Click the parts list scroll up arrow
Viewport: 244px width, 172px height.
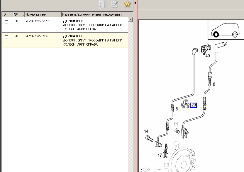(x=131, y=20)
